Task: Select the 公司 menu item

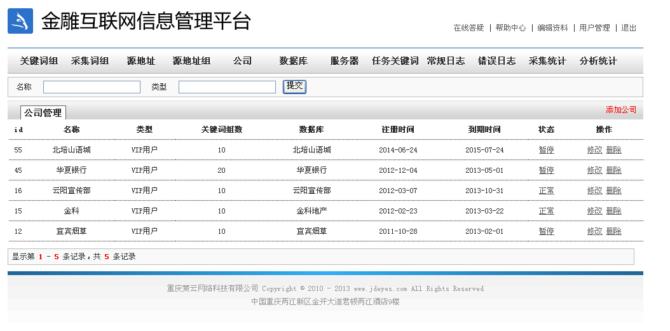Action: (x=242, y=61)
